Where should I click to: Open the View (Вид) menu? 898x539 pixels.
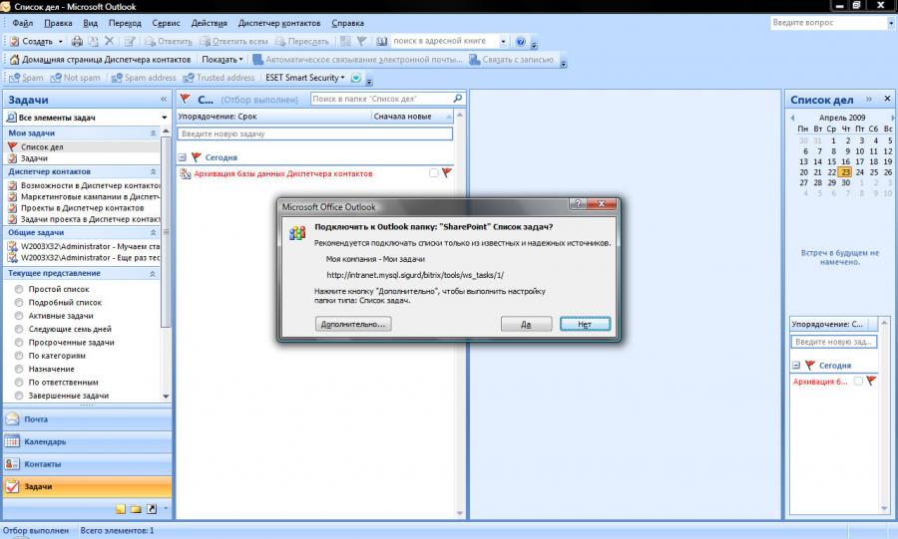coord(91,24)
